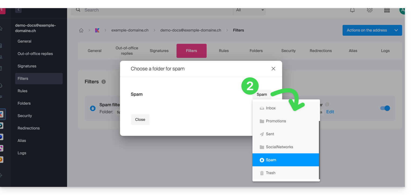Click the magnifier search icon
This screenshot has width=413, height=195.
tap(78, 10)
